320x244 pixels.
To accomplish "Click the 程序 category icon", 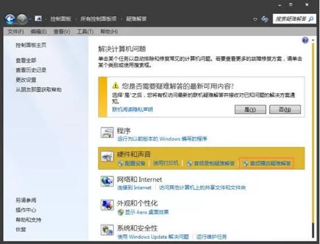I will 107,133.
